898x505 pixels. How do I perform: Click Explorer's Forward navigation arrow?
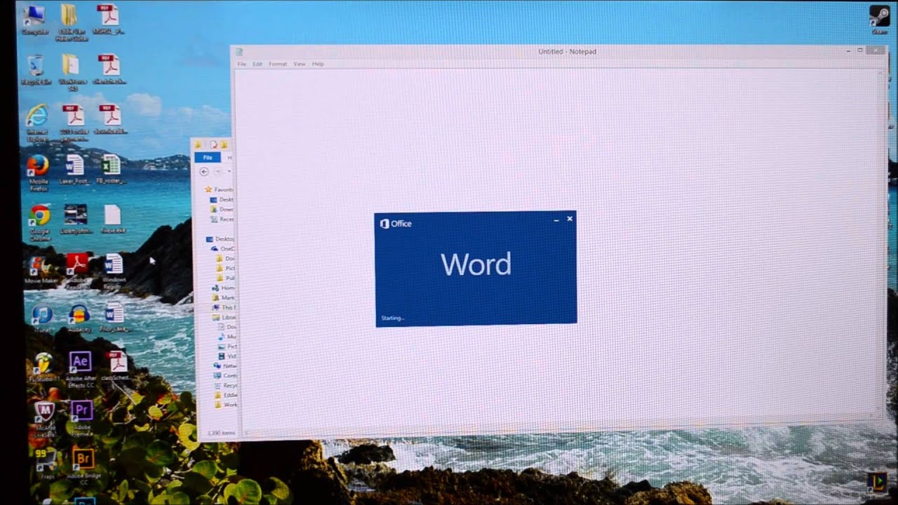[217, 171]
